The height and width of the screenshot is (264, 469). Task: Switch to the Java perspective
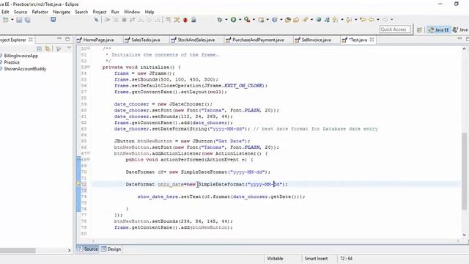point(460,29)
